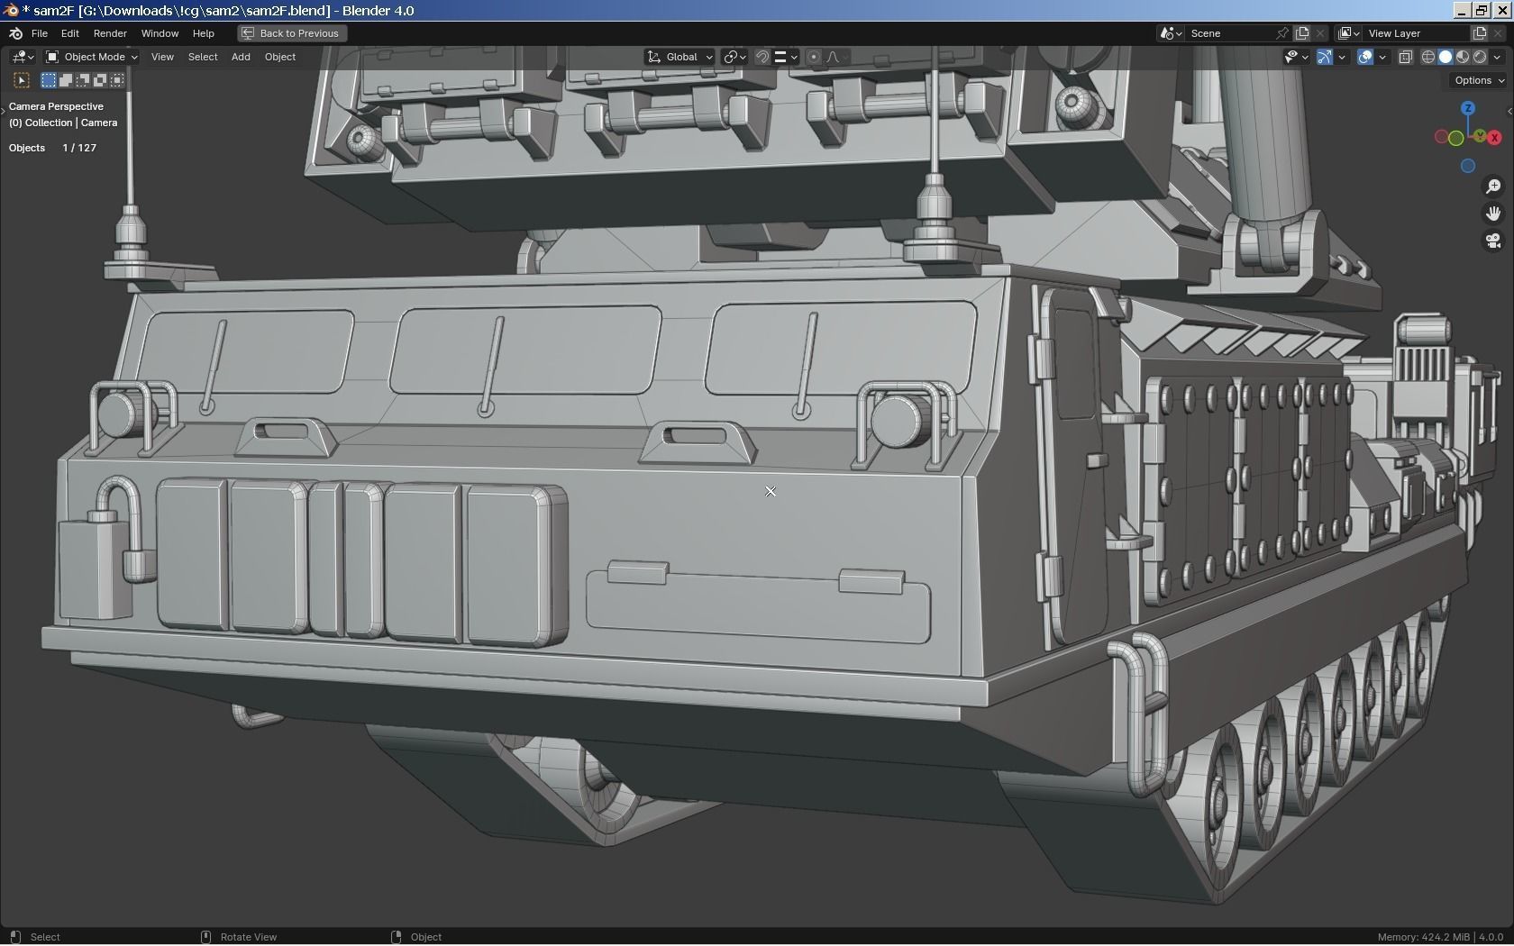Open the snapping options dropdown

786,57
